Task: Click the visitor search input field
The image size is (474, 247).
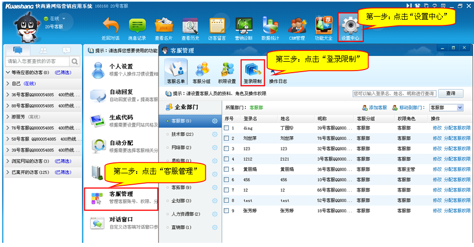Action: [36, 61]
